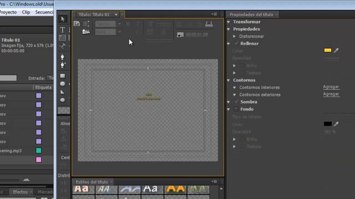Collapse the Transformar section
This screenshot has height=199, width=355.
click(229, 22)
